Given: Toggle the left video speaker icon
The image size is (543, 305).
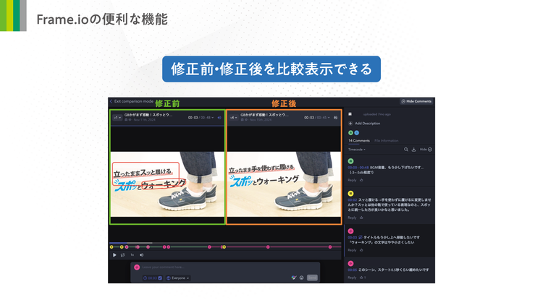Looking at the screenshot, I should (219, 118).
